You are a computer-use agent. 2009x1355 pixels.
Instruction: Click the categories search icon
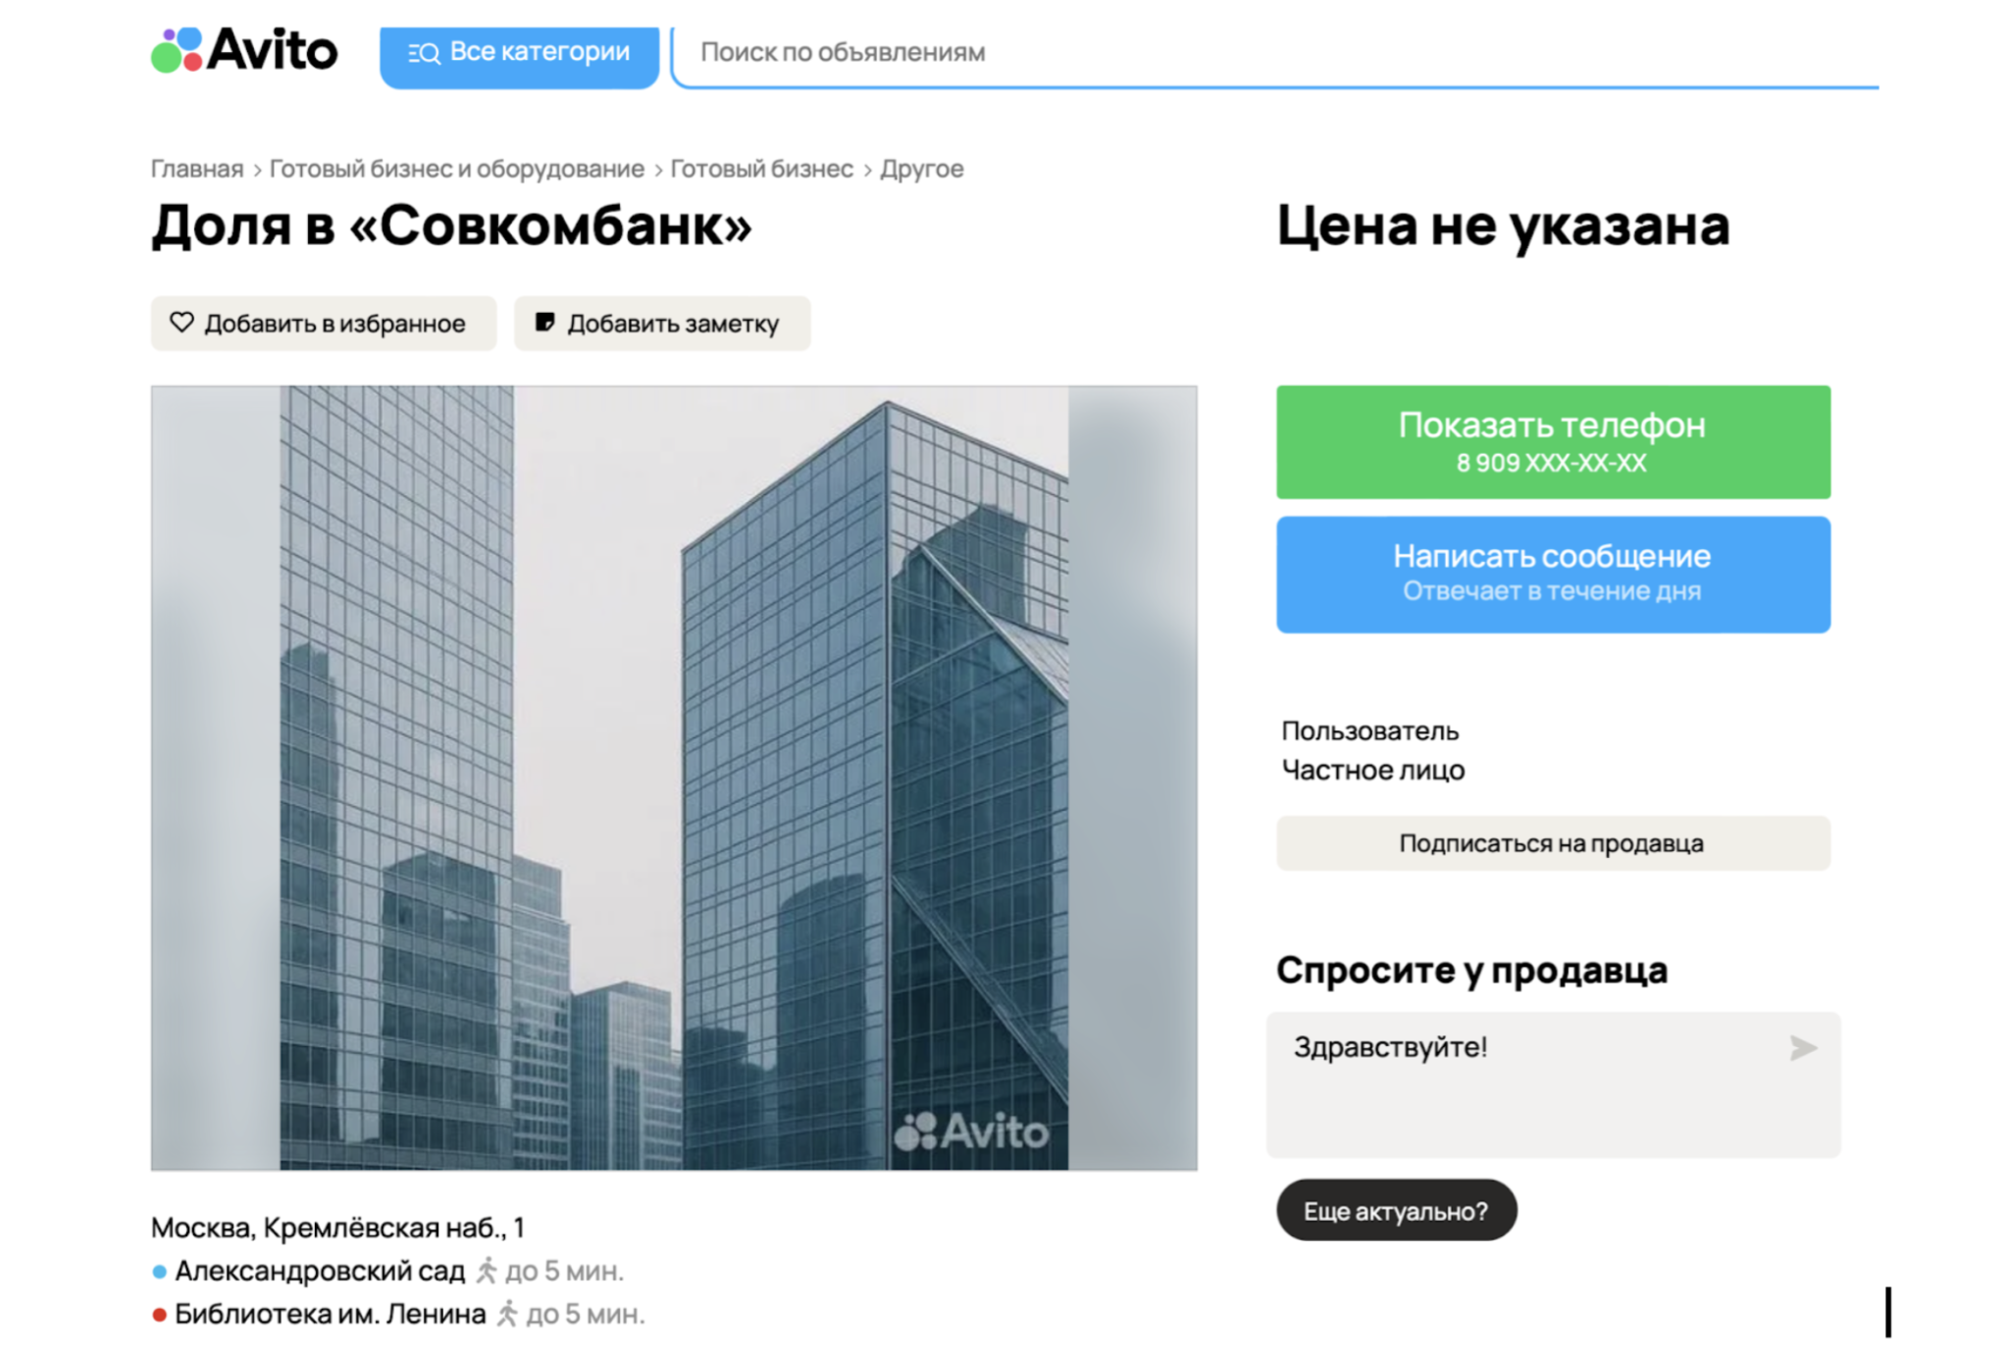click(424, 53)
